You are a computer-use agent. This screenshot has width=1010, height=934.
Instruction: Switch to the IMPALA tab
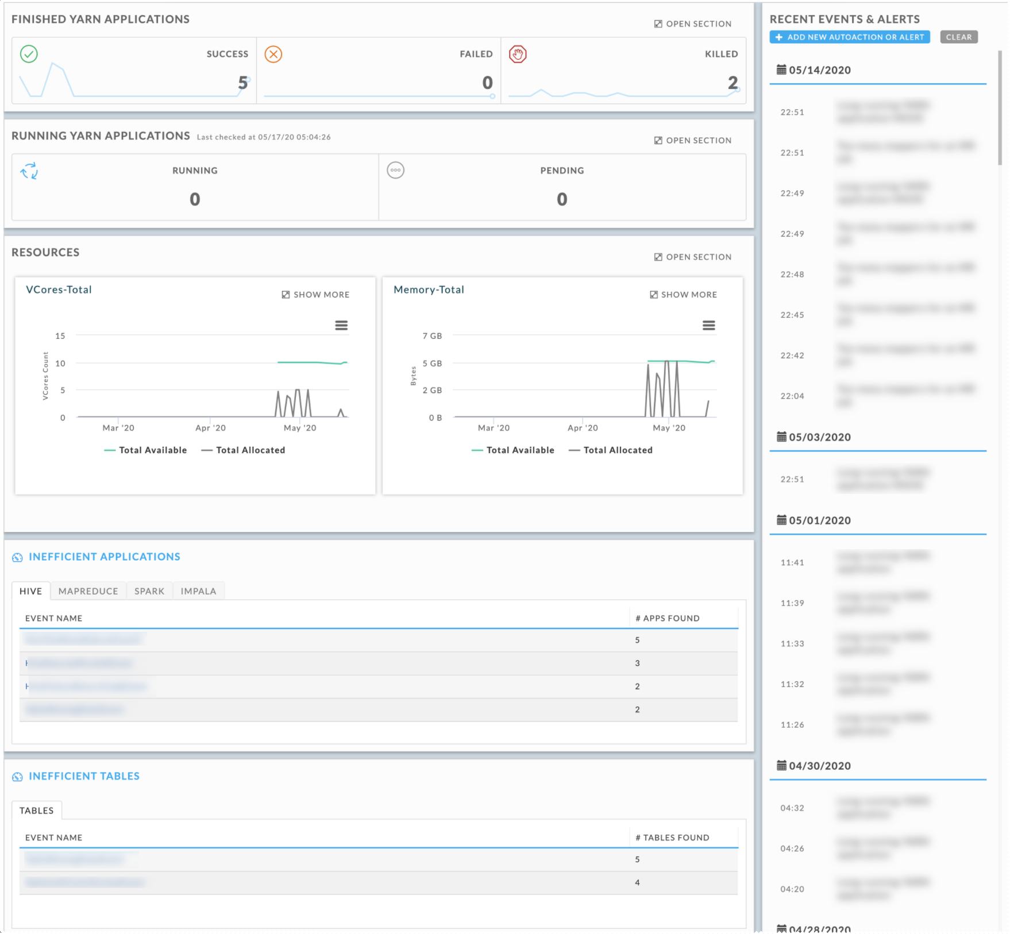(x=199, y=591)
